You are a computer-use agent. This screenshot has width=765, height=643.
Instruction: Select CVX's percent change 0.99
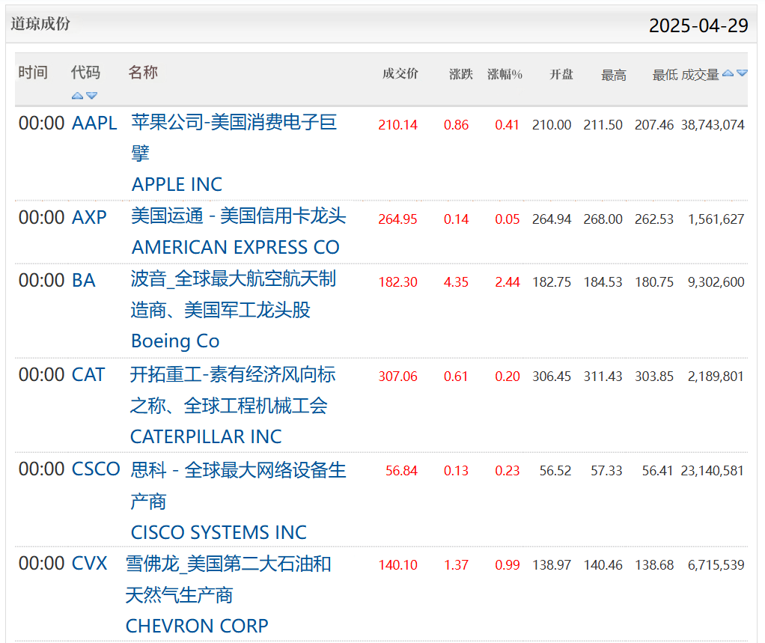tap(508, 565)
